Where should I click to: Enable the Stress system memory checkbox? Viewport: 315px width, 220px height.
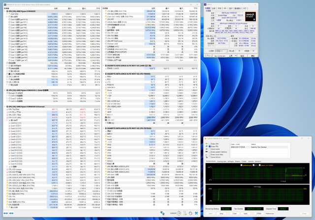tap(210, 152)
